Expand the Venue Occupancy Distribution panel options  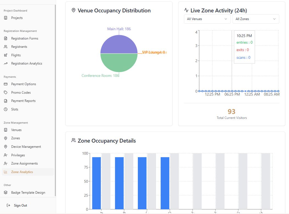point(73,10)
